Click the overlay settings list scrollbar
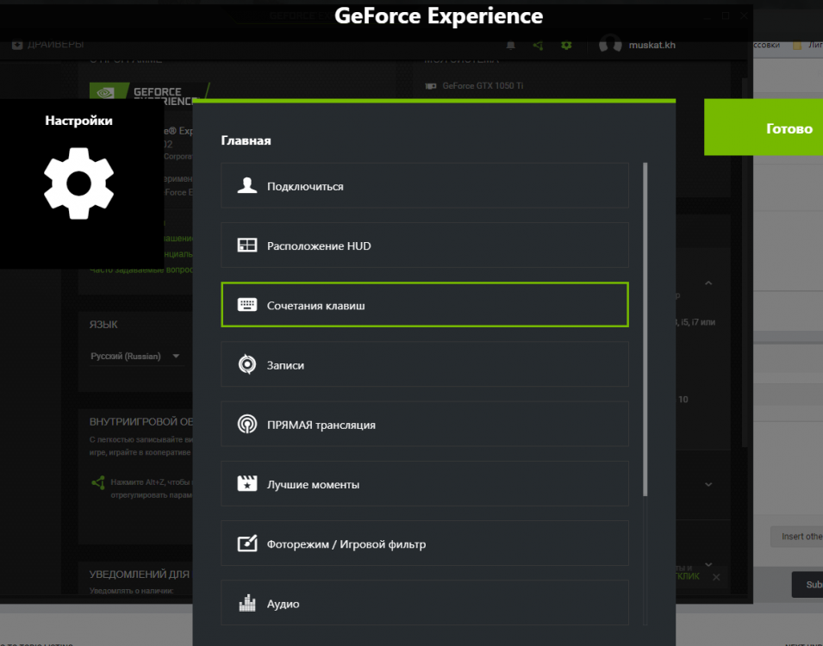The width and height of the screenshot is (823, 646). coord(646,327)
